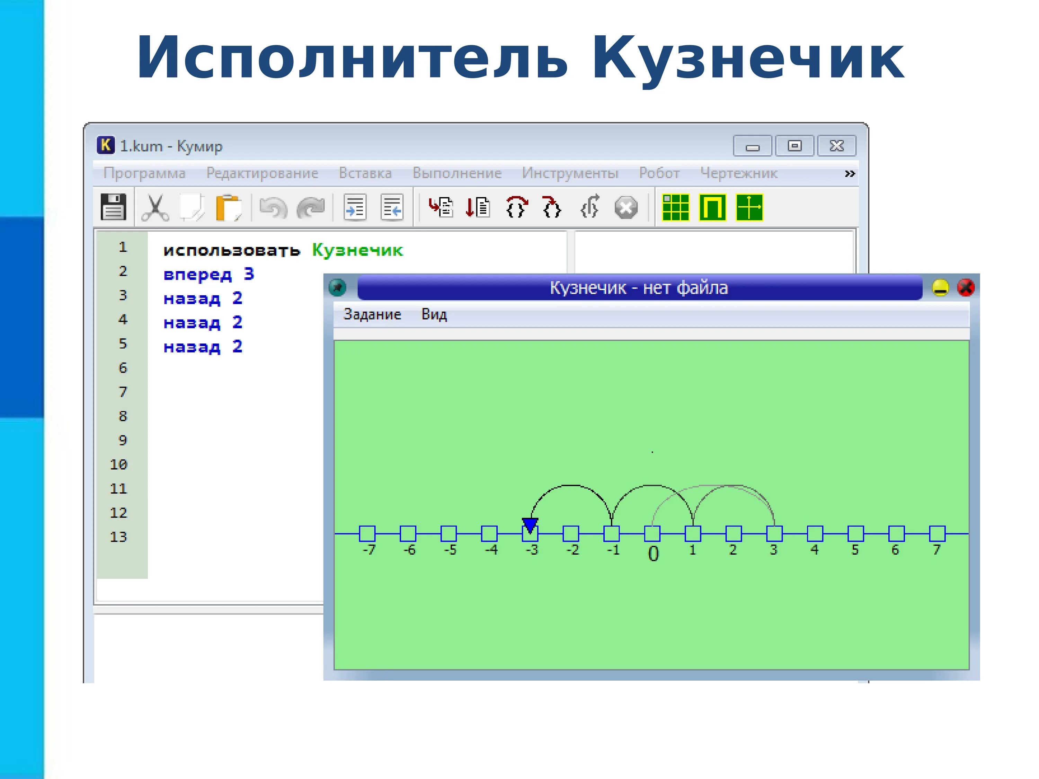Open the Задание menu in Кузнечик window

click(372, 314)
